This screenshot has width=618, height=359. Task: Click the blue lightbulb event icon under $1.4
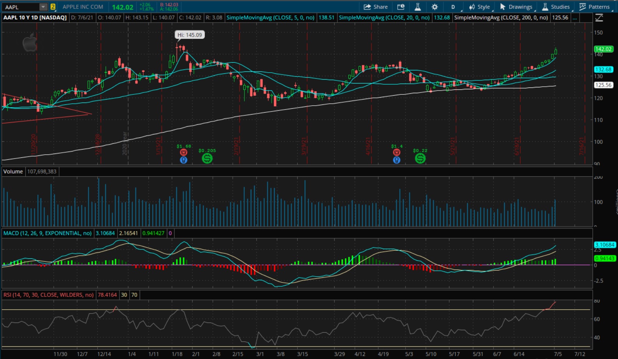coord(397,160)
